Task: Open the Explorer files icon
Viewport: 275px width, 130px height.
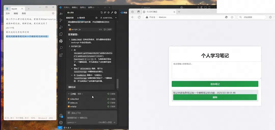Action: point(61,34)
